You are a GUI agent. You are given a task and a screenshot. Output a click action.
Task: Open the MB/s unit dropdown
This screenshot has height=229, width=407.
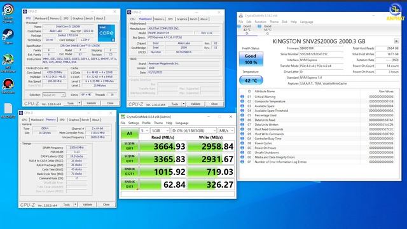coord(226,130)
